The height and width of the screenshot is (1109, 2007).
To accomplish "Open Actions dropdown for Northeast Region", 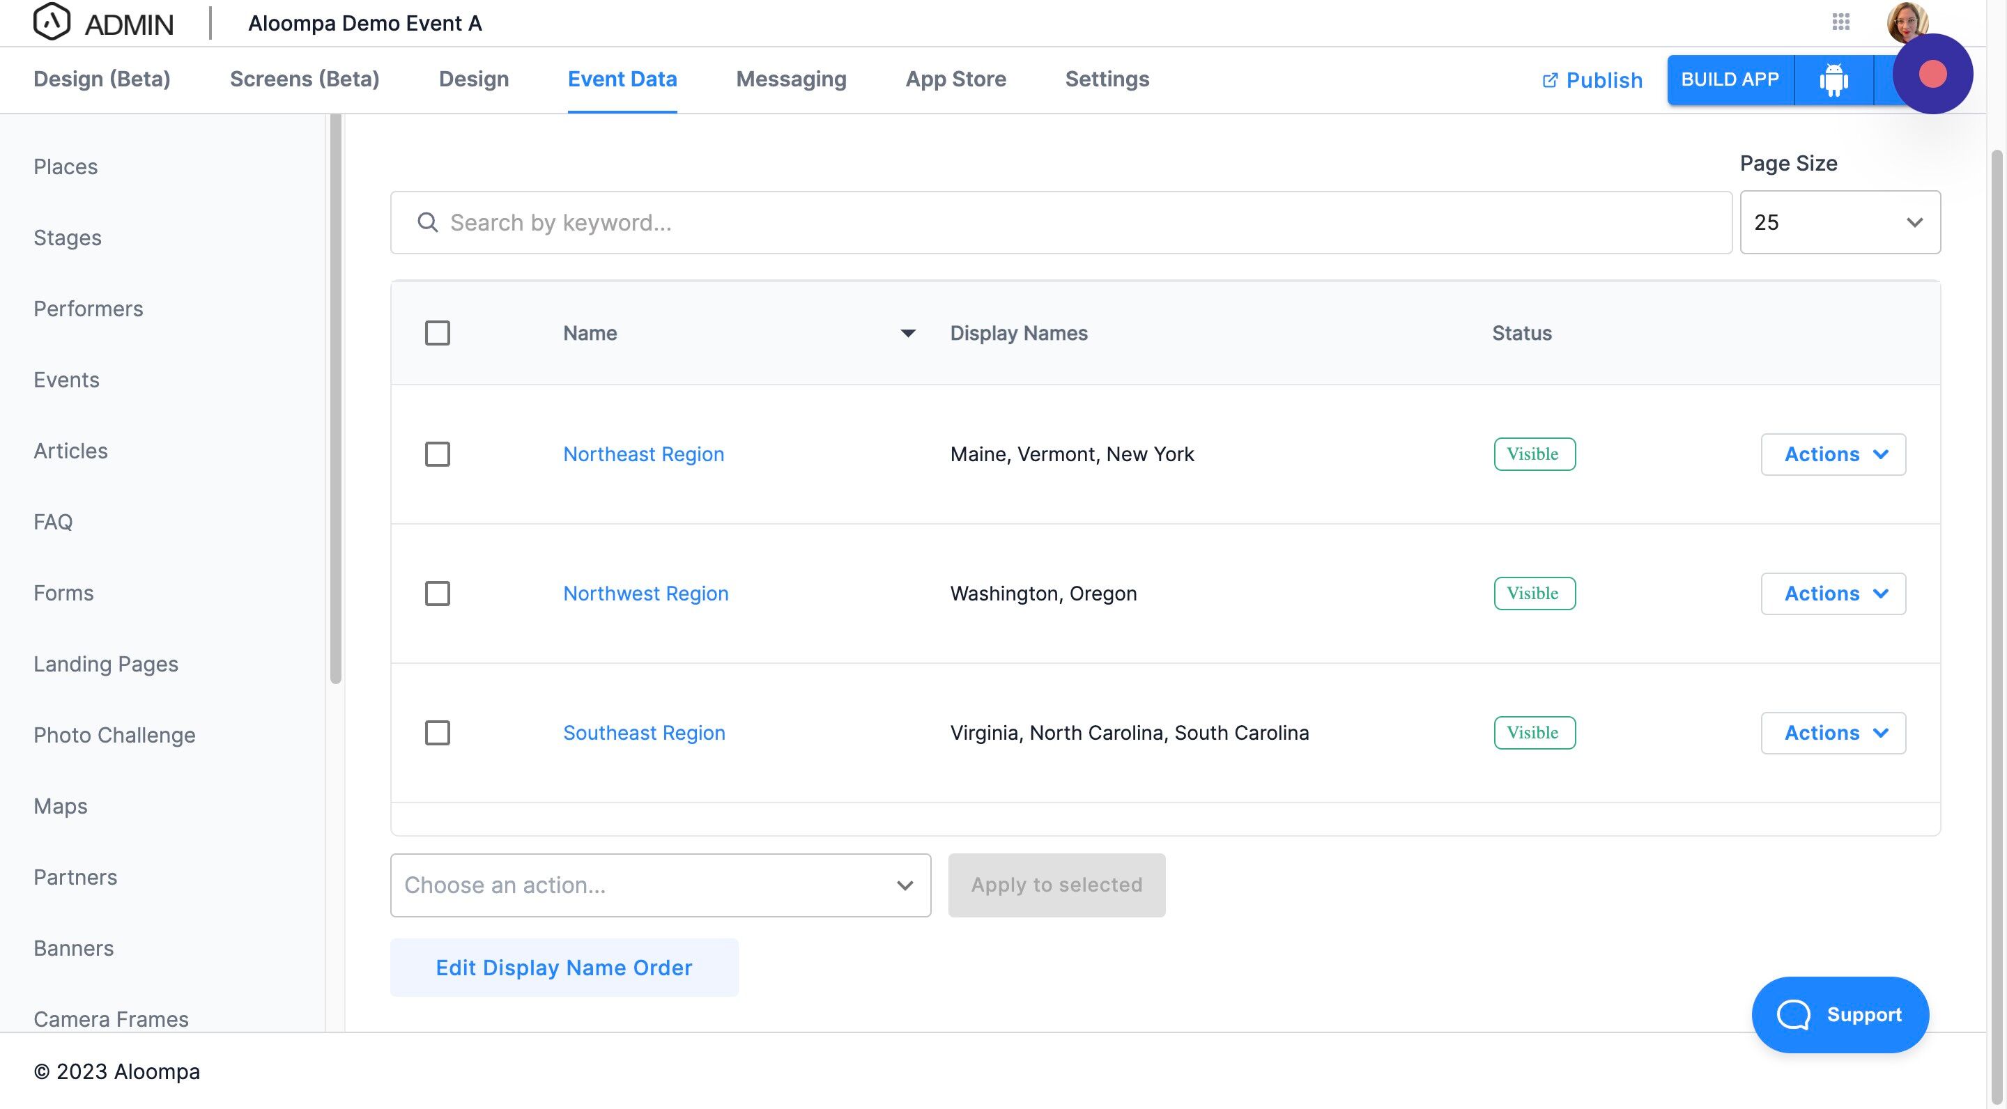I will click(1833, 454).
